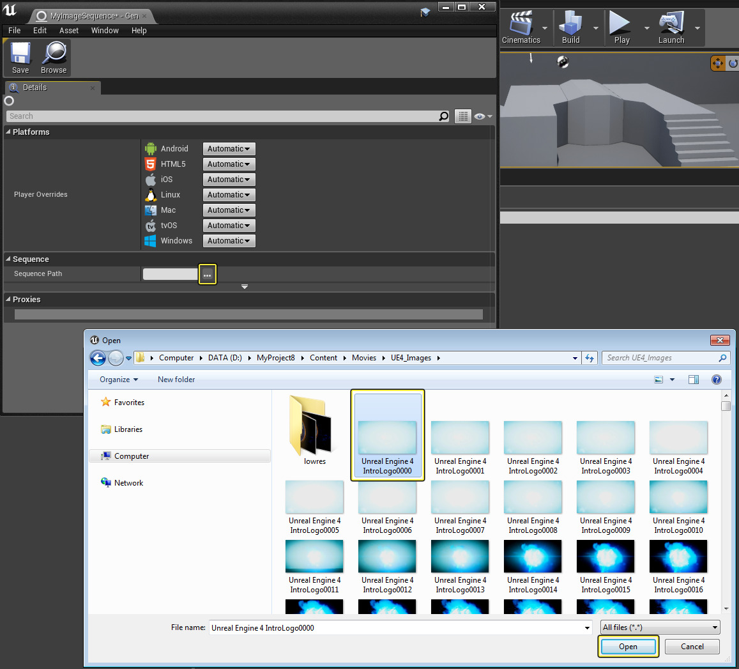The width and height of the screenshot is (739, 669).
Task: Click the file dialog back arrow
Action: pos(98,358)
